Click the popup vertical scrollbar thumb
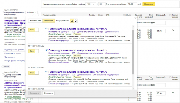180x103 pixels. [x=133, y=52]
